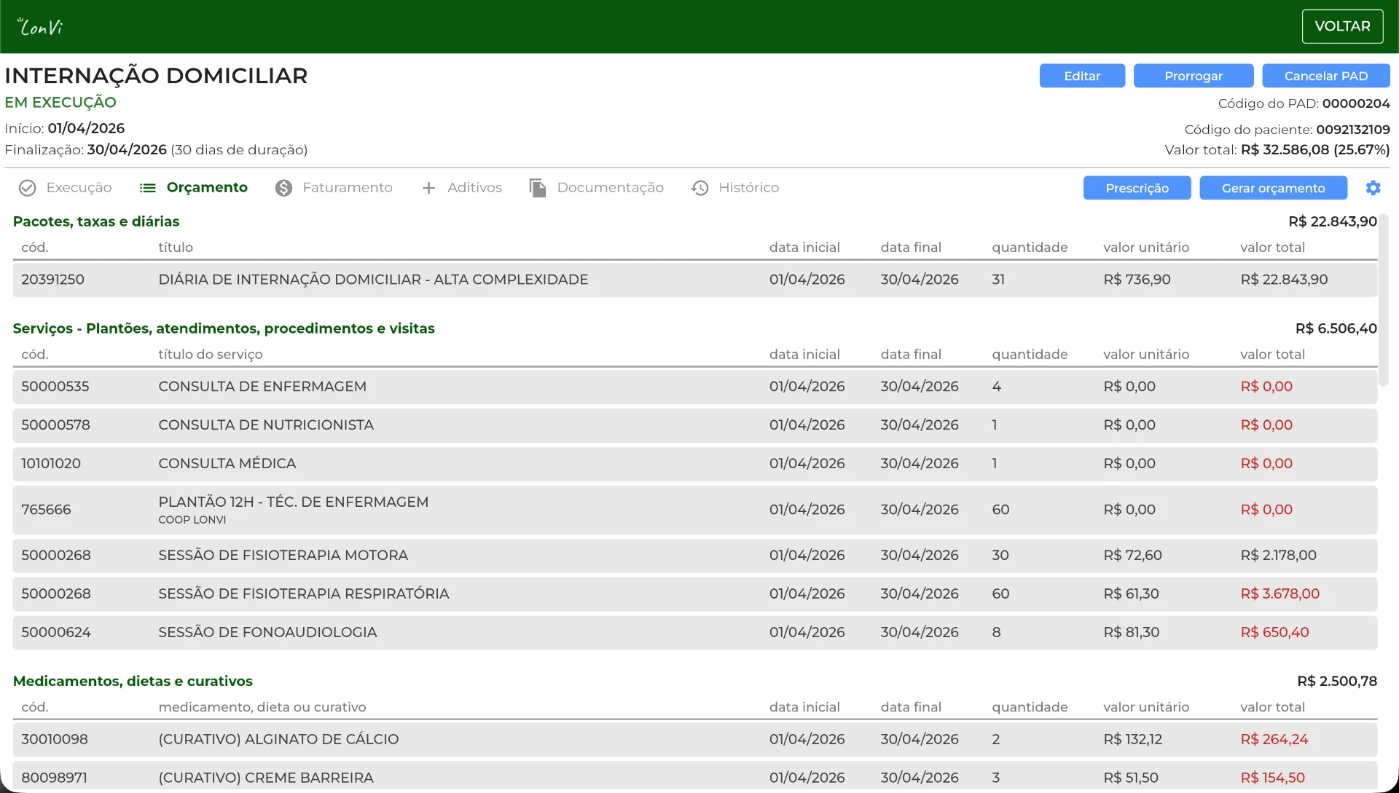
Task: Click the code 765666 cell
Action: [x=46, y=510]
